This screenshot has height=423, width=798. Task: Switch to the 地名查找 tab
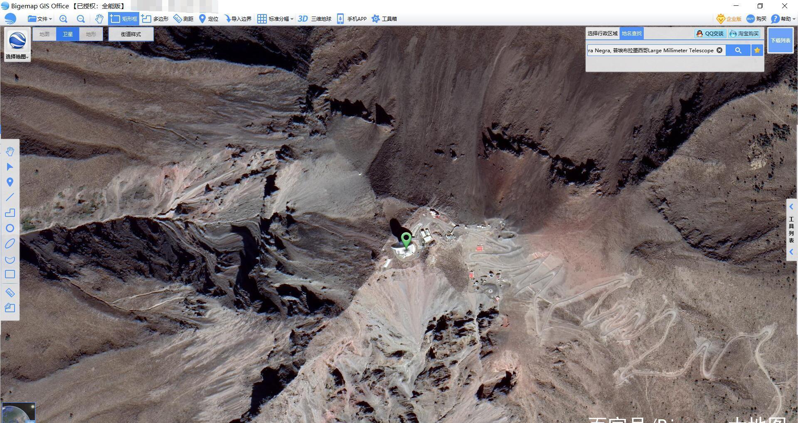point(631,33)
